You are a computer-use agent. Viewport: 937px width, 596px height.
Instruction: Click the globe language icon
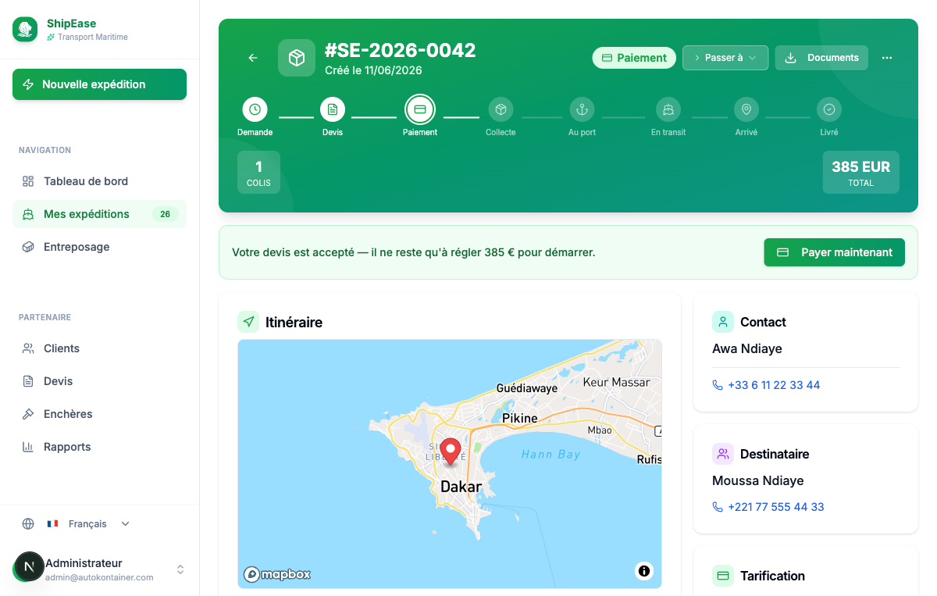click(28, 524)
